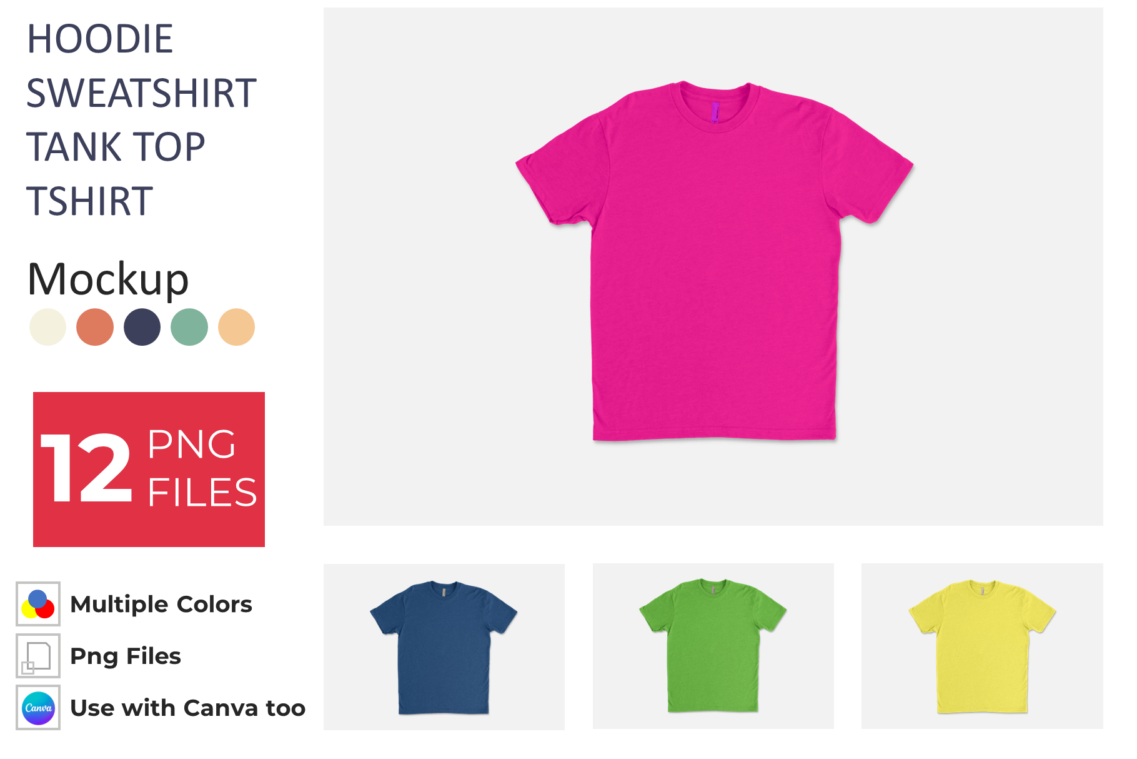Select the peach color swatch
This screenshot has height=759, width=1137.
(x=236, y=327)
